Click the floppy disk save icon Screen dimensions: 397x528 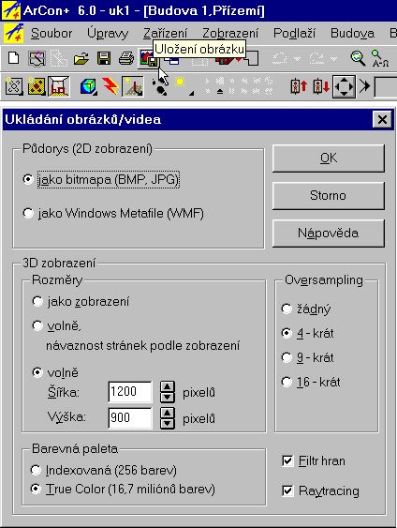coord(104,58)
